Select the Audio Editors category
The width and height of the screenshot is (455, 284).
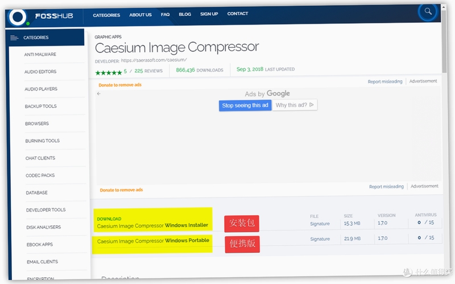40,72
